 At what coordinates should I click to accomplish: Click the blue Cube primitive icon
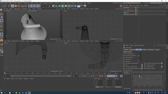53,6
